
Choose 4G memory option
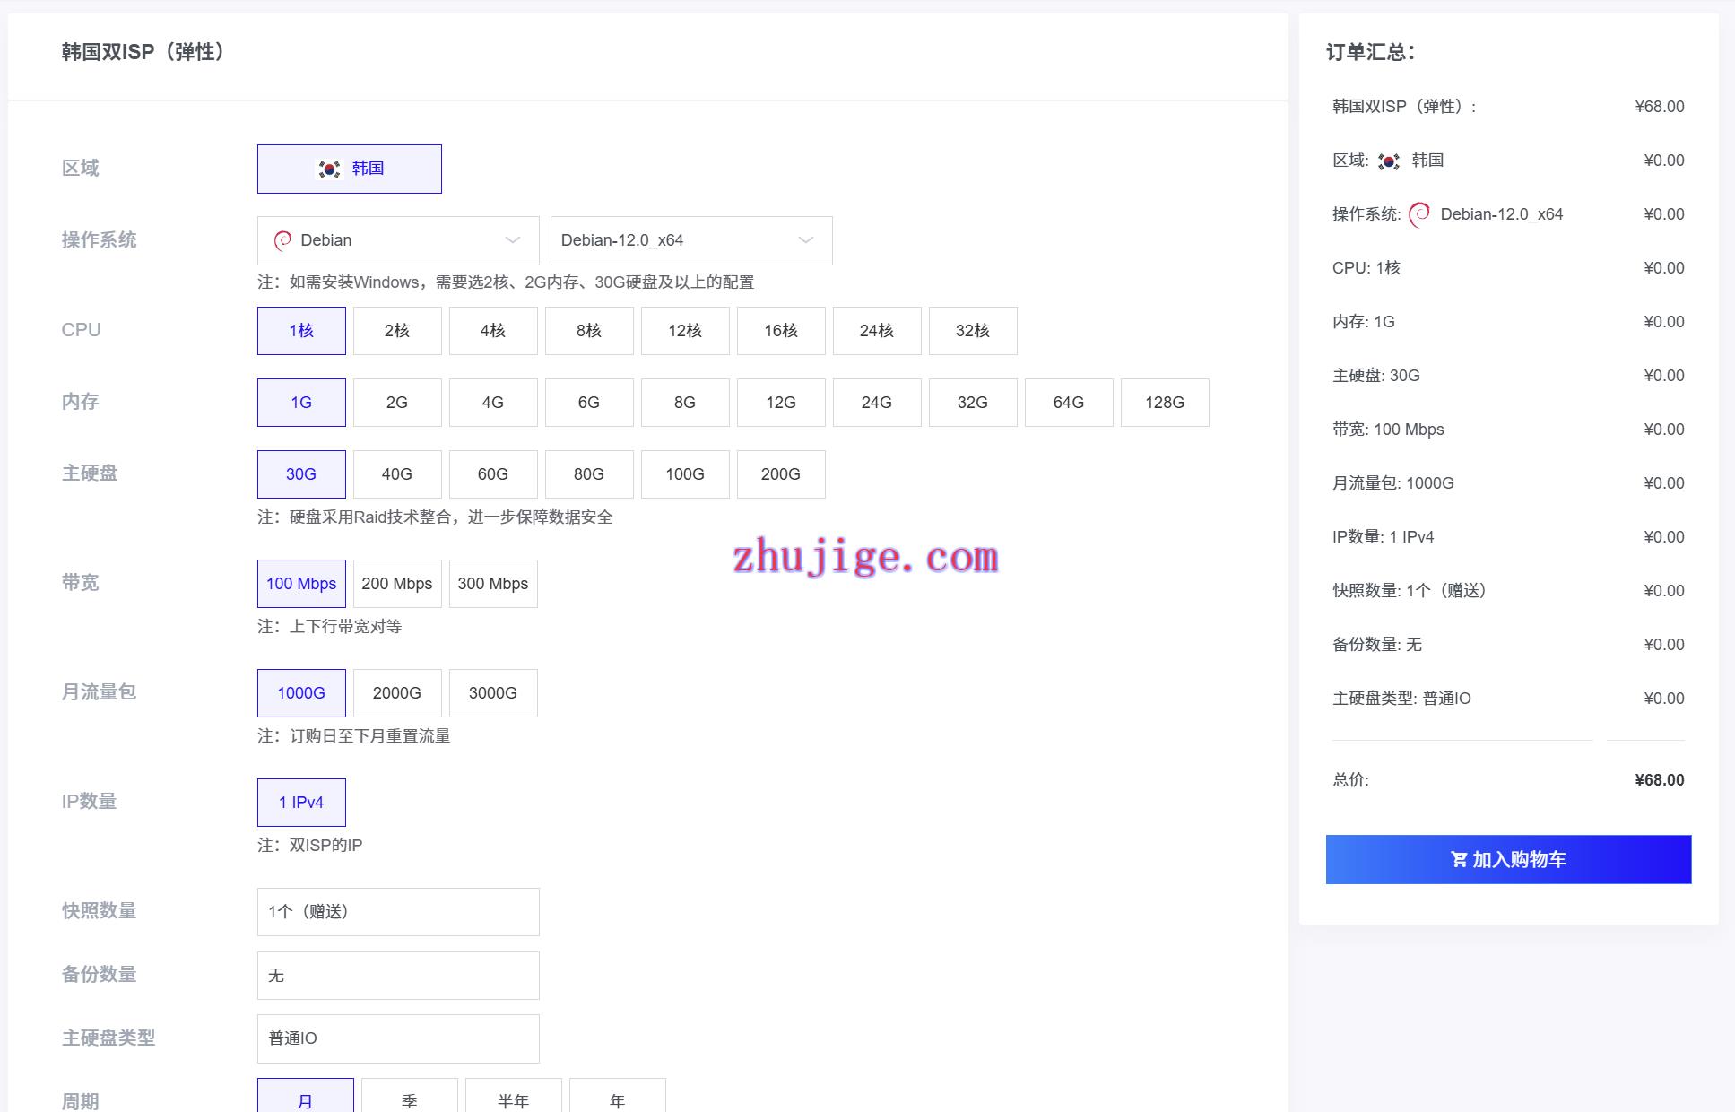[x=492, y=403]
